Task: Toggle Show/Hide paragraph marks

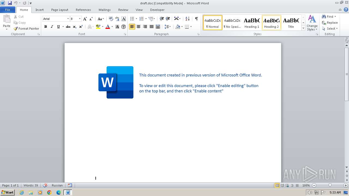Action: click(x=196, y=19)
